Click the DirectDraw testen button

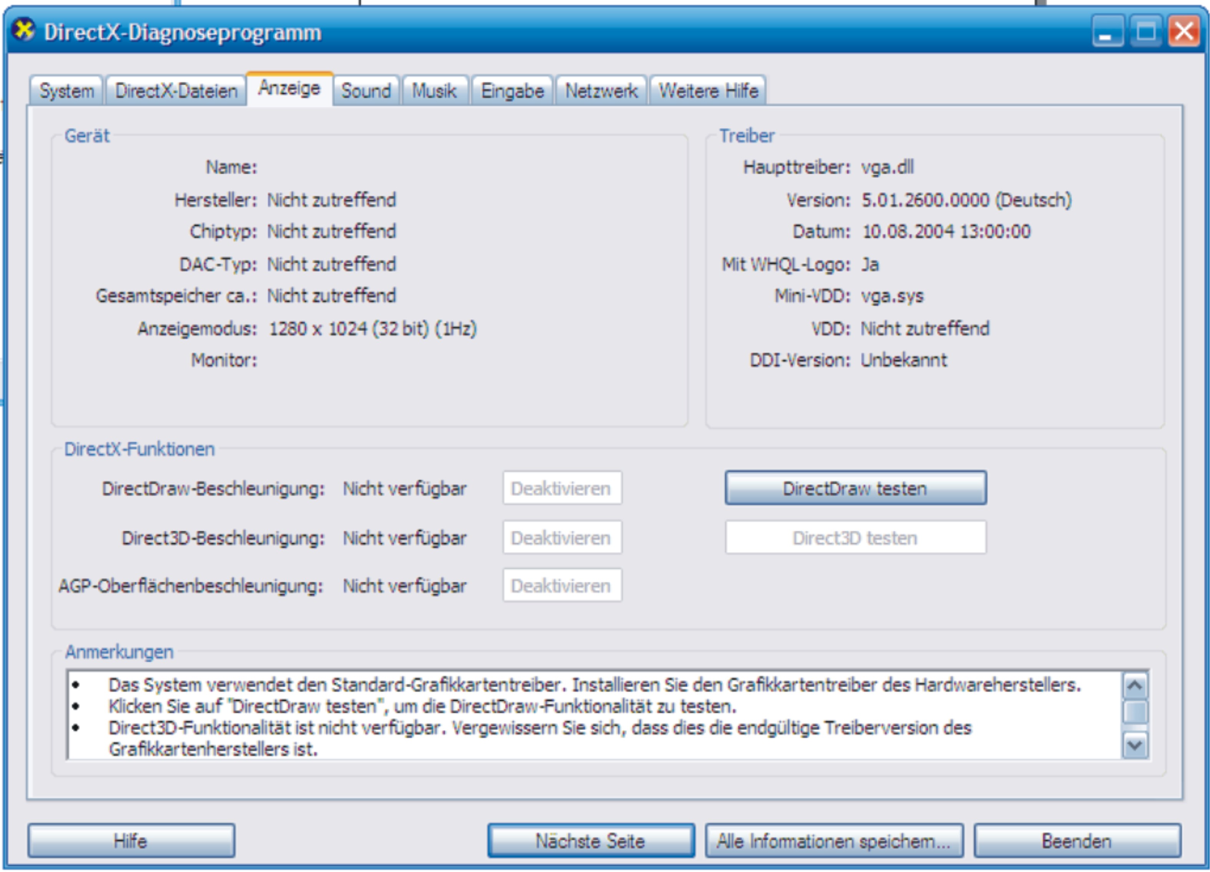coord(855,488)
